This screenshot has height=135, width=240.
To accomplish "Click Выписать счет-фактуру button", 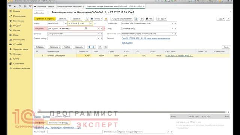I will click(x=58, y=123).
